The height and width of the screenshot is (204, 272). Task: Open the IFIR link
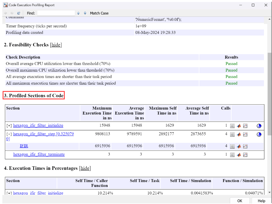tap(24, 146)
